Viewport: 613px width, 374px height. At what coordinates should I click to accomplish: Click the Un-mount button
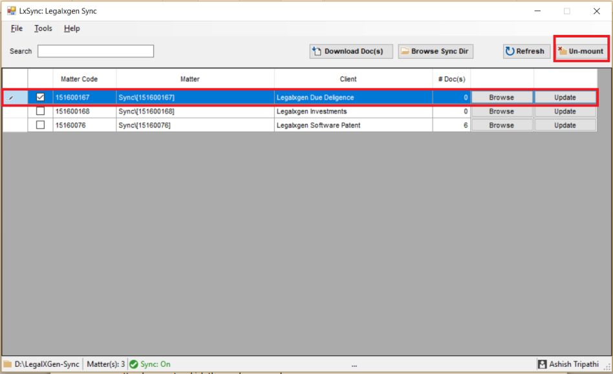point(581,51)
